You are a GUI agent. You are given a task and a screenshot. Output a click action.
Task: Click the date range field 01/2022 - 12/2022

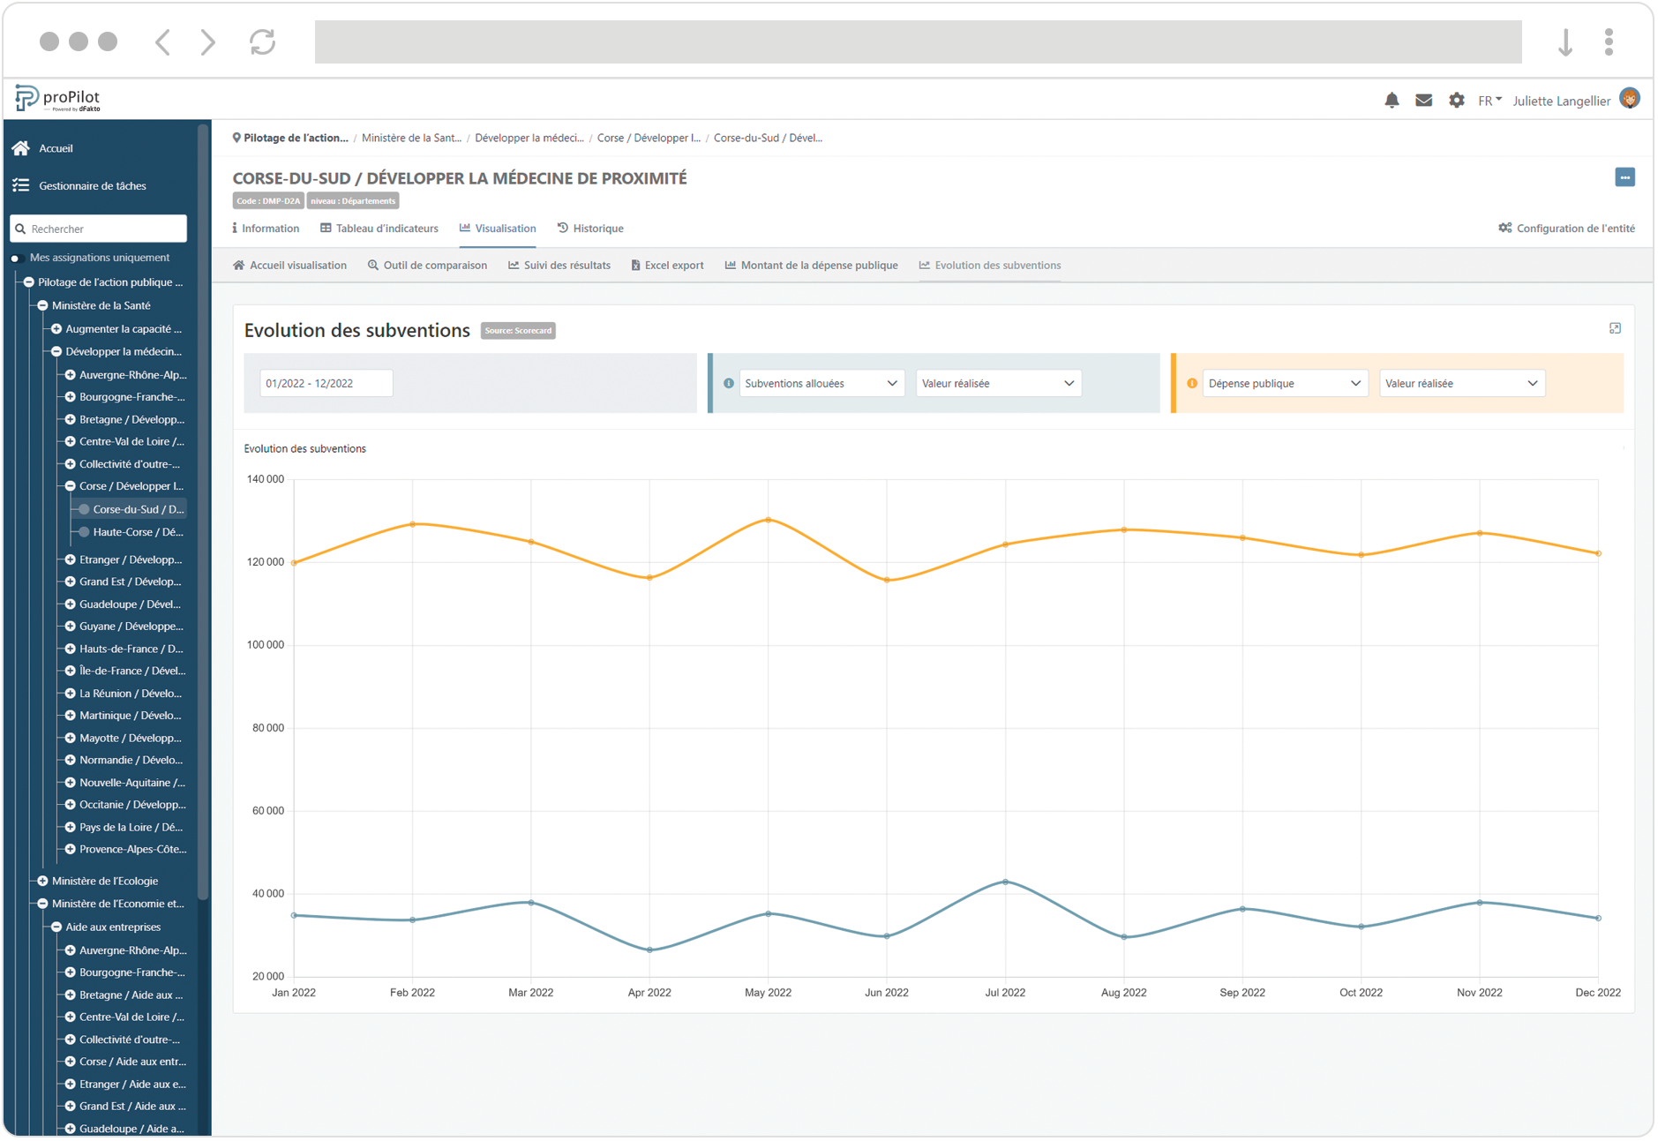(326, 384)
